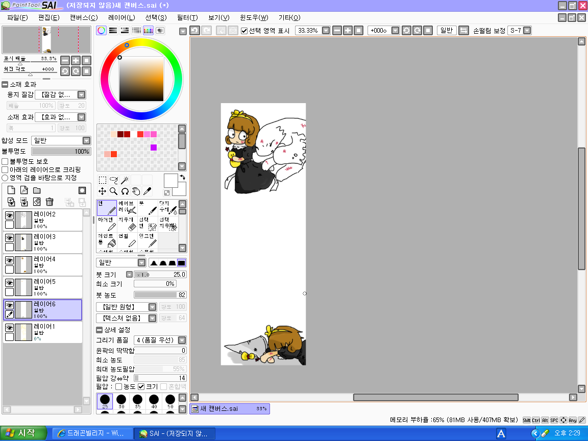This screenshot has width=588, height=441.
Task: Select the move tool
Action: [103, 191]
